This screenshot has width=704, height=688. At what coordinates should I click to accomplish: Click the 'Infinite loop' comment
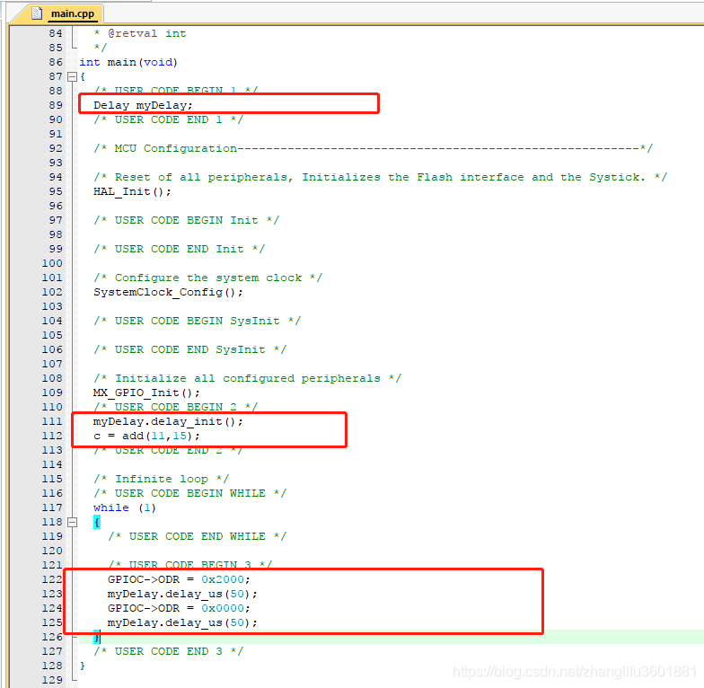(161, 480)
